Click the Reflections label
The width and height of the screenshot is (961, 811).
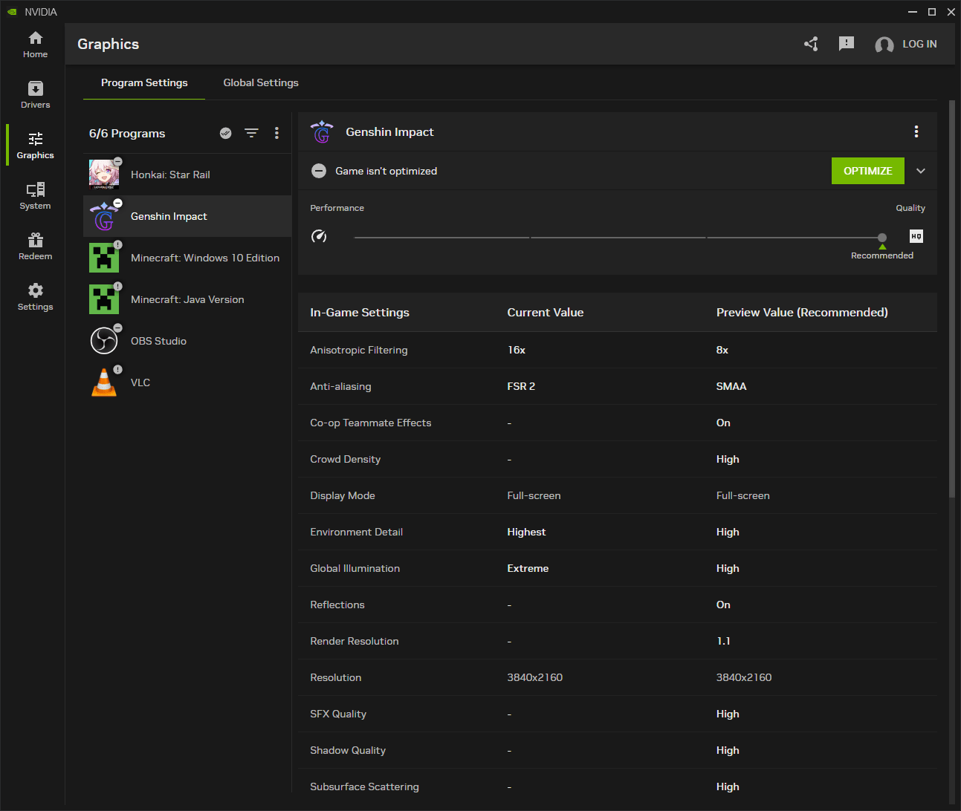click(337, 605)
